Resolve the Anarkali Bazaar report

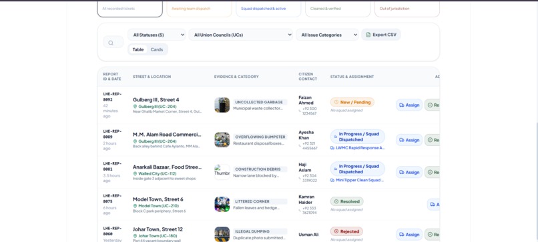433,172
